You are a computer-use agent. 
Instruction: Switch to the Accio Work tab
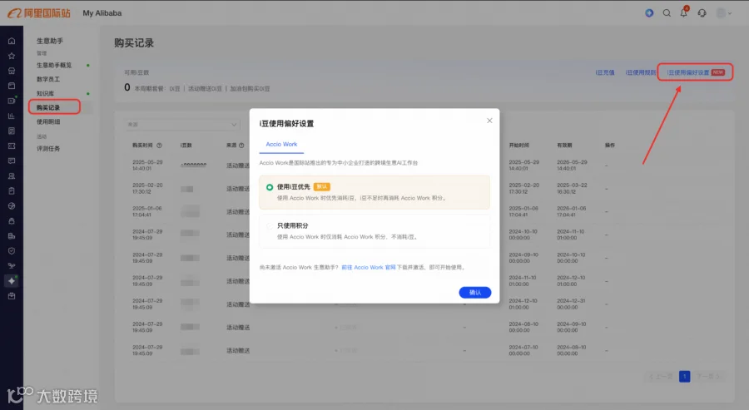click(281, 144)
